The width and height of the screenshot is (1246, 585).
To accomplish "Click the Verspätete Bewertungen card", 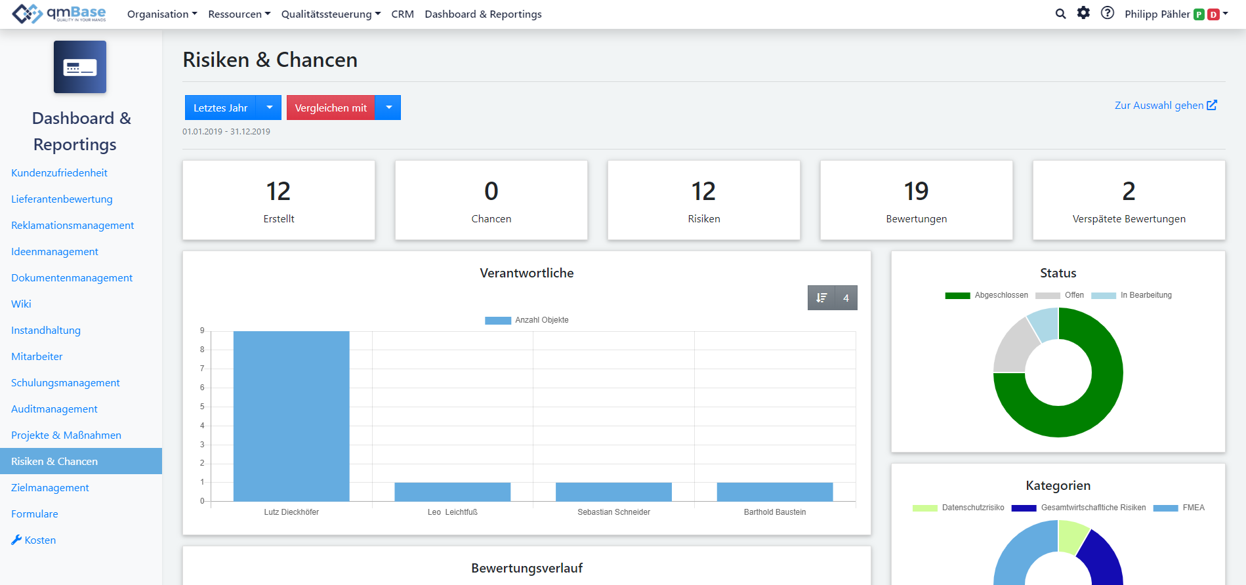I will pos(1129,200).
